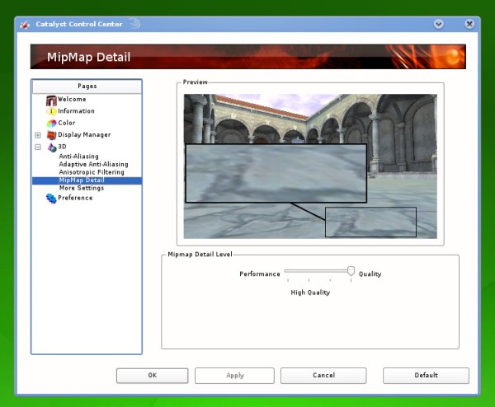Expand the Display Manager tree node

pos(38,135)
